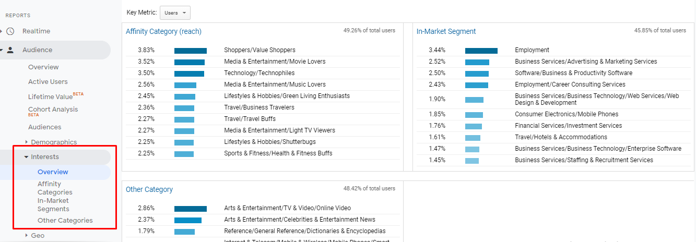Screen dimensions: 696x242
Task: Click the Realtime clock icon
Action: [x=10, y=31]
